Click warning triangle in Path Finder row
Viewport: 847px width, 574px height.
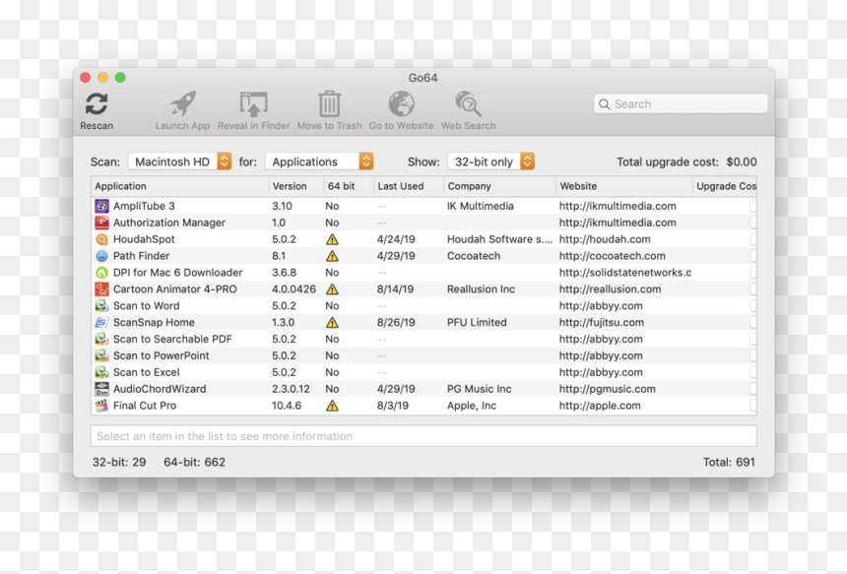click(332, 256)
